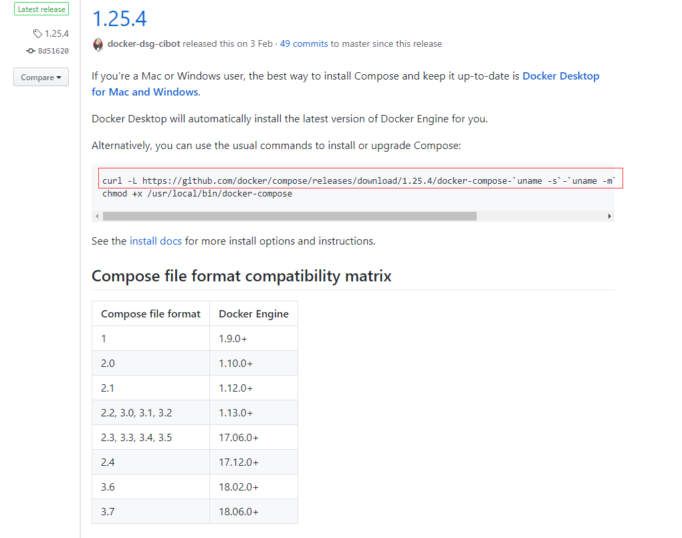Follow the install docs link
Image resolution: width=682 pixels, height=538 pixels.
point(156,241)
